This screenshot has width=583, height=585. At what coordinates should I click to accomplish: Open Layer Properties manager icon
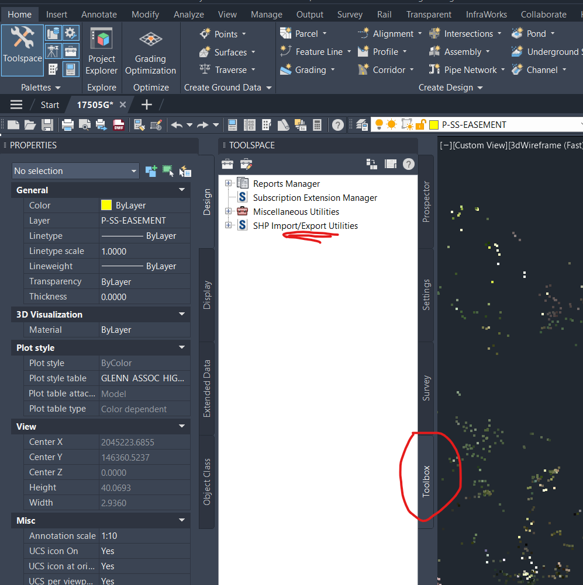coord(361,124)
